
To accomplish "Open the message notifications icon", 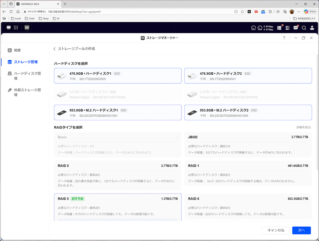I will 295,28.
